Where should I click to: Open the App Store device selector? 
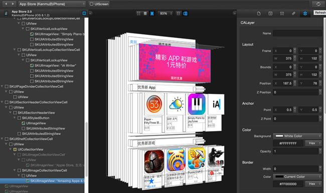tap(52, 4)
